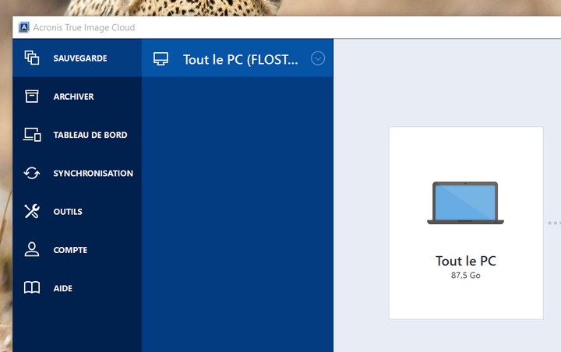Image resolution: width=561 pixels, height=352 pixels.
Task: Go to ARCHIVER section
Action: pos(77,97)
